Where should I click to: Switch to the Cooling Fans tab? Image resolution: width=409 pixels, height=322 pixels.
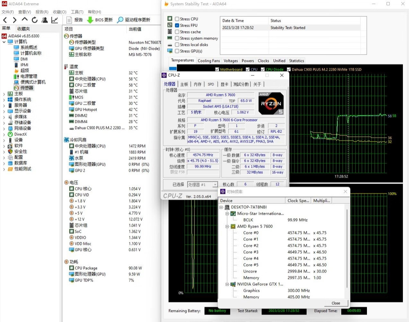point(209,61)
